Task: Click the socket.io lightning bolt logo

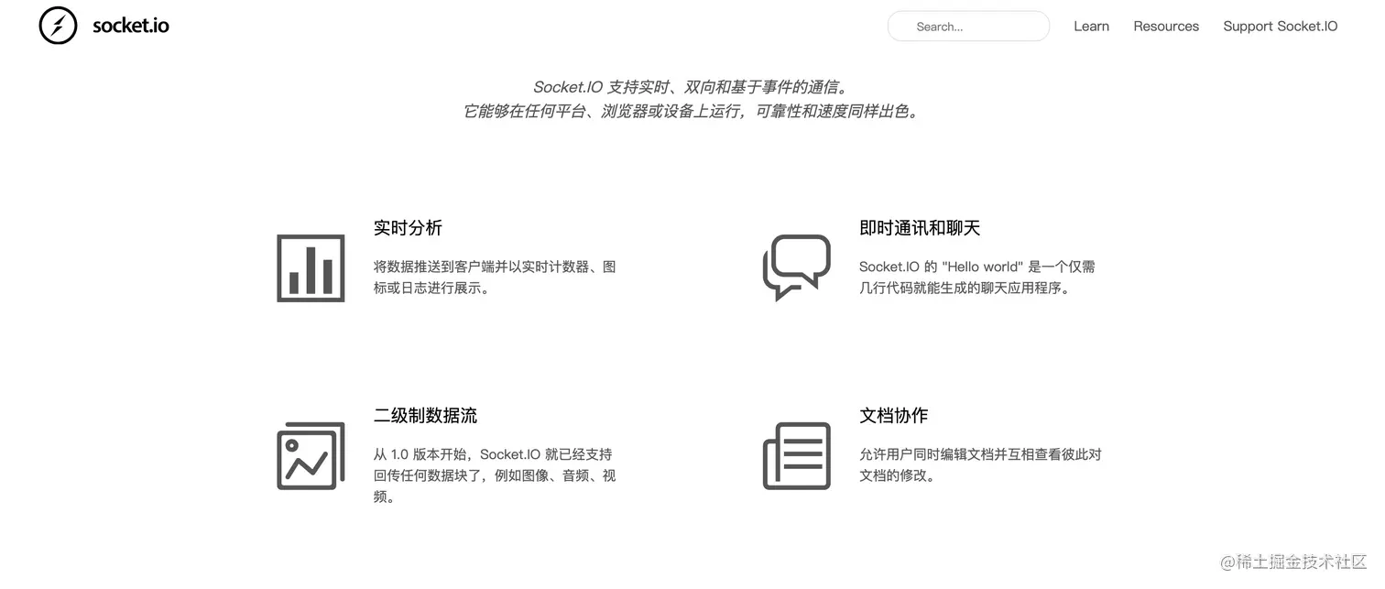Action: point(57,25)
